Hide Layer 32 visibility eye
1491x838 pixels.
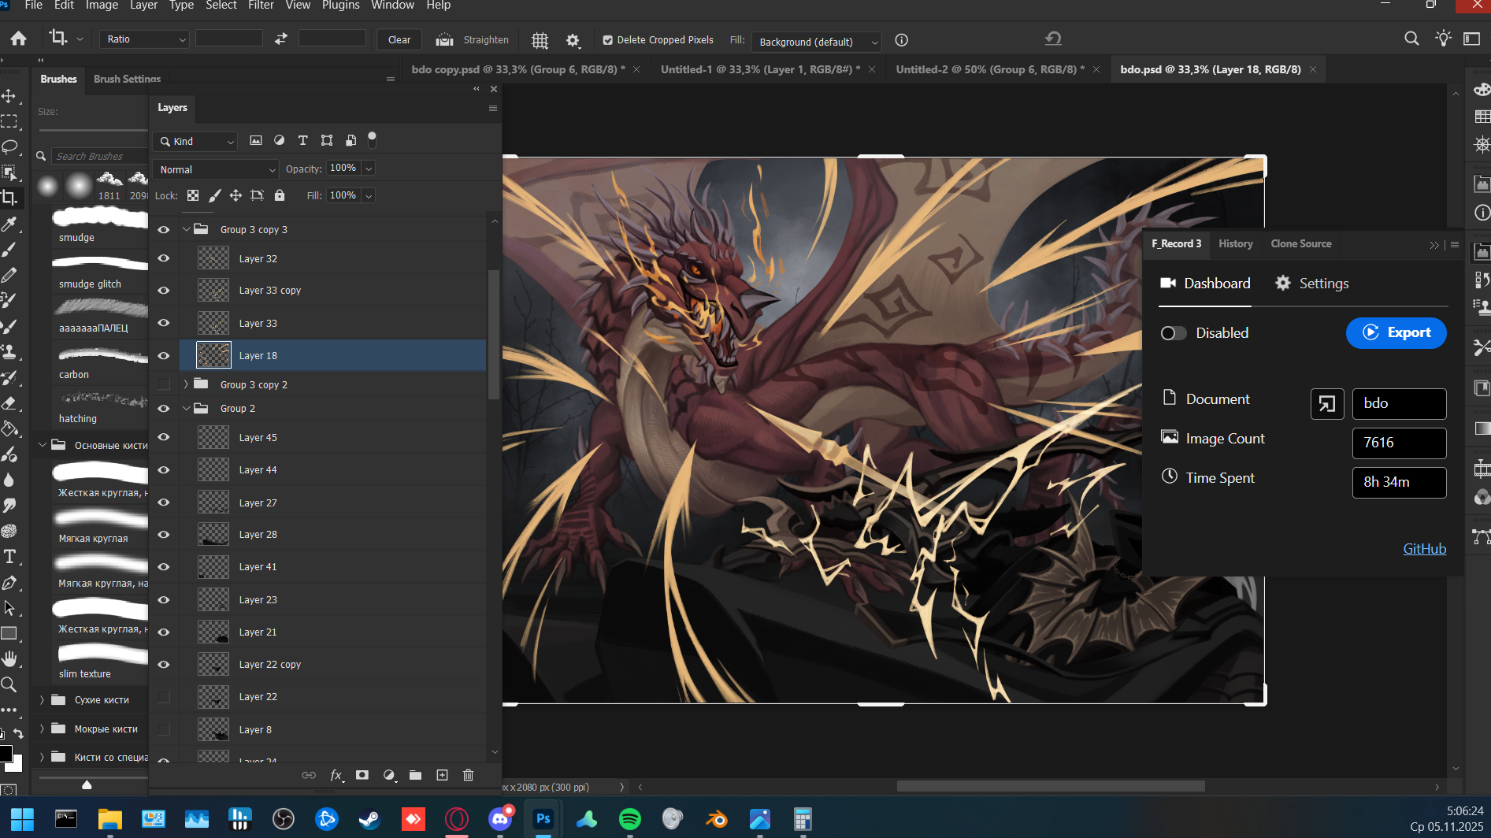pyautogui.click(x=164, y=258)
